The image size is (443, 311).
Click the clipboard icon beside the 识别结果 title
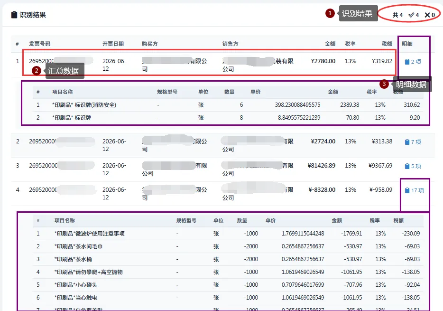click(x=14, y=15)
